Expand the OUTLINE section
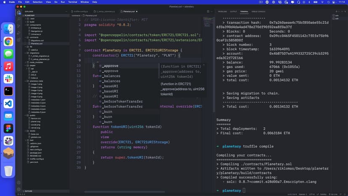Image resolution: width=348 pixels, height=196 pixels. [29, 191]
